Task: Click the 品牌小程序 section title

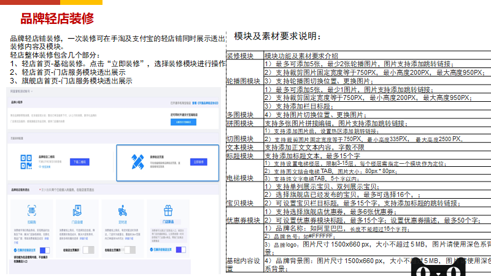Action: [17, 102]
